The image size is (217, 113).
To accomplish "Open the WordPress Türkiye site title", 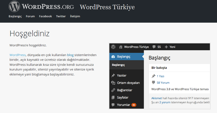I will [107, 7].
